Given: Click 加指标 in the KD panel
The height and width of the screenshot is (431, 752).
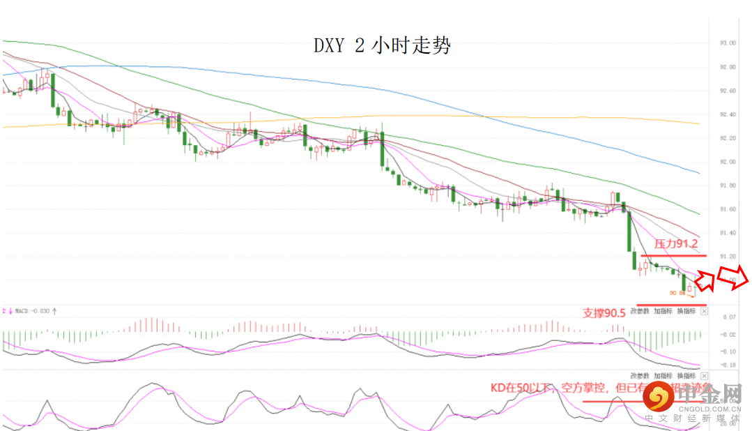Looking at the screenshot, I should point(663,376).
